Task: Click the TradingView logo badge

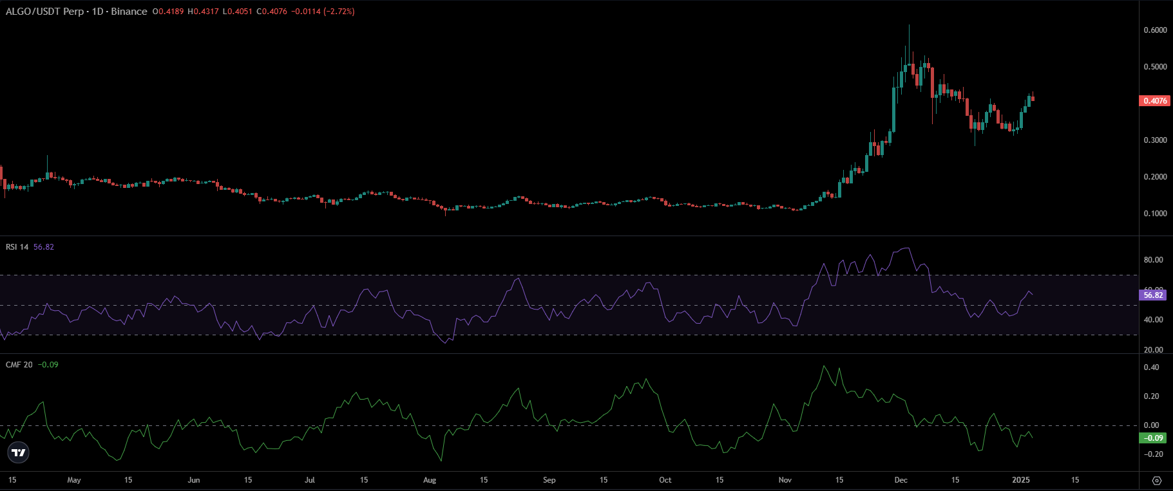Action: 19,453
